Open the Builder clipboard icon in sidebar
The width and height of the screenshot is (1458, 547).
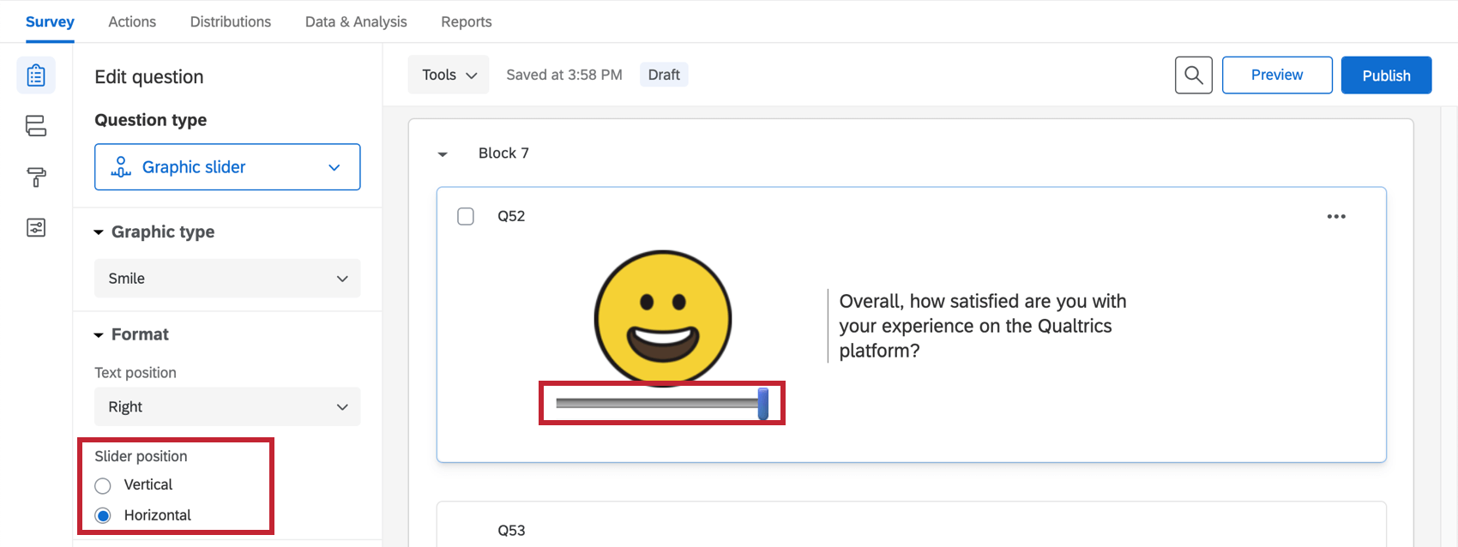coord(36,75)
